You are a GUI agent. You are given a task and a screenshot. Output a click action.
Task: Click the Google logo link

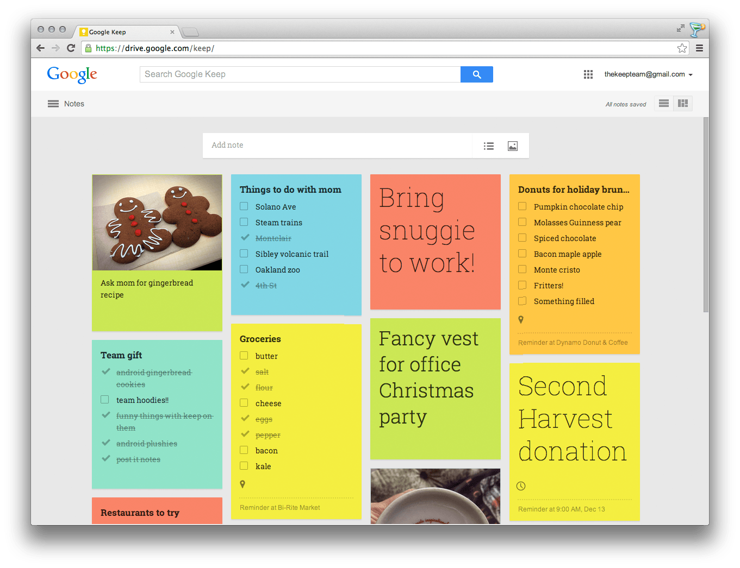click(x=72, y=74)
